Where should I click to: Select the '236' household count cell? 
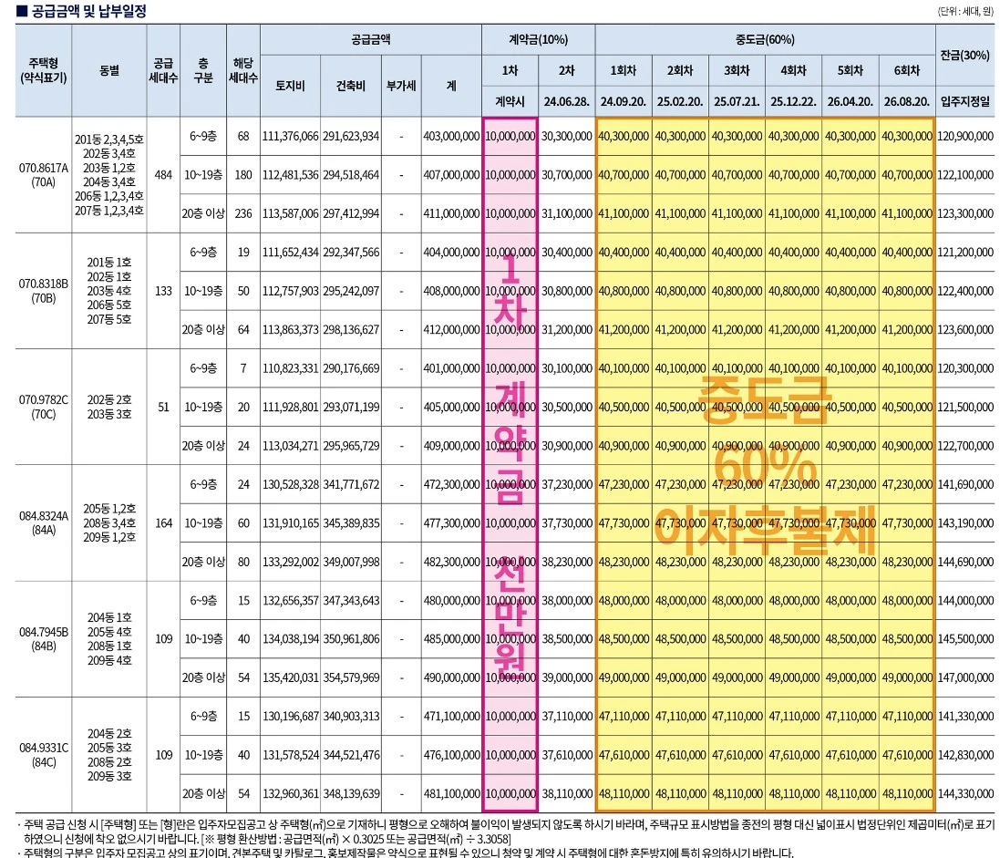[x=243, y=213]
